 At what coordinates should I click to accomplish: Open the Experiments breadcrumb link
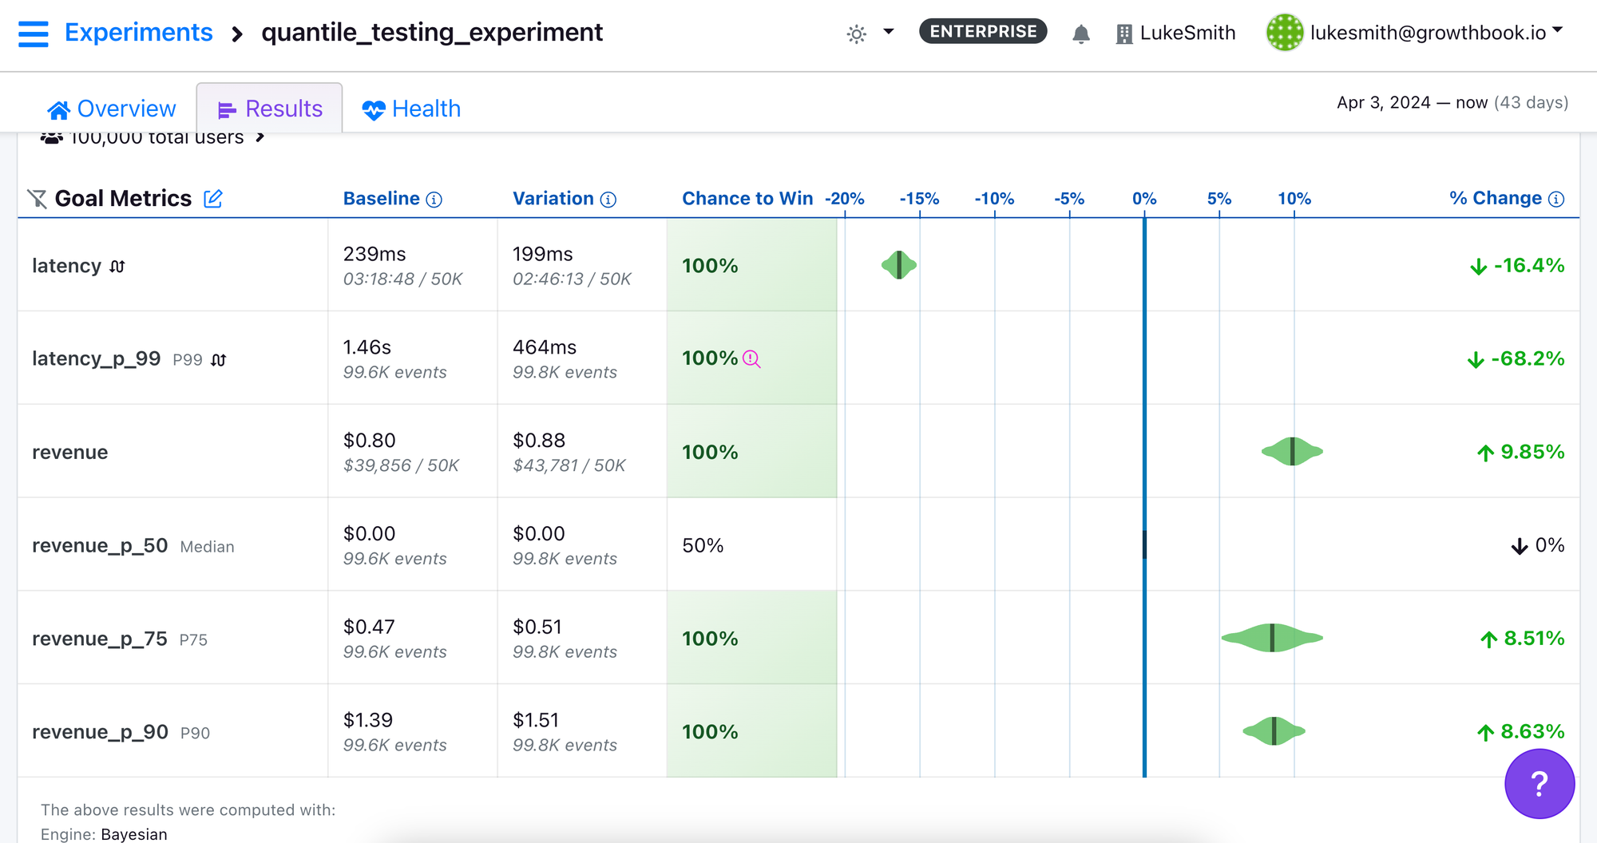click(x=138, y=33)
